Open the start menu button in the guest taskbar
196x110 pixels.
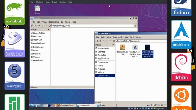pyautogui.click(x=32, y=105)
